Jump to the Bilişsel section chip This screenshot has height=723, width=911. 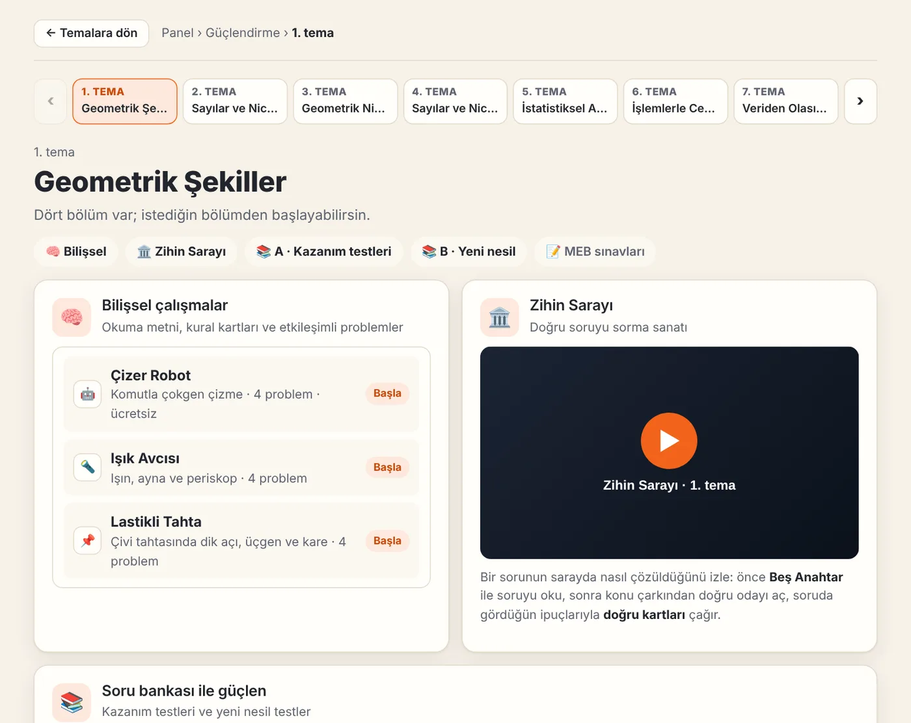(x=76, y=252)
